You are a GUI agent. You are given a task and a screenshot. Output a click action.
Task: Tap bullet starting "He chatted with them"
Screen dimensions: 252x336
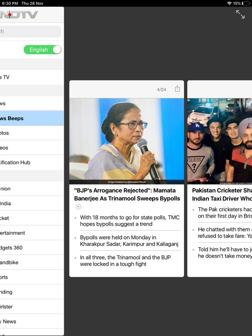point(225,233)
